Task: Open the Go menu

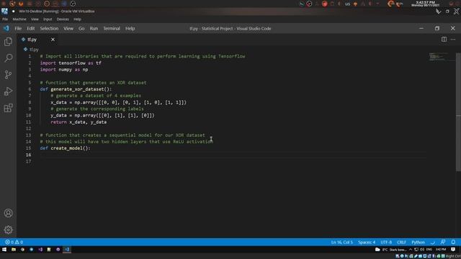Action: (81, 29)
